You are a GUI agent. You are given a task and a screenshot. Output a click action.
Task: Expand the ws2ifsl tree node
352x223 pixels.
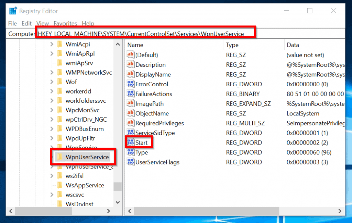52,176
